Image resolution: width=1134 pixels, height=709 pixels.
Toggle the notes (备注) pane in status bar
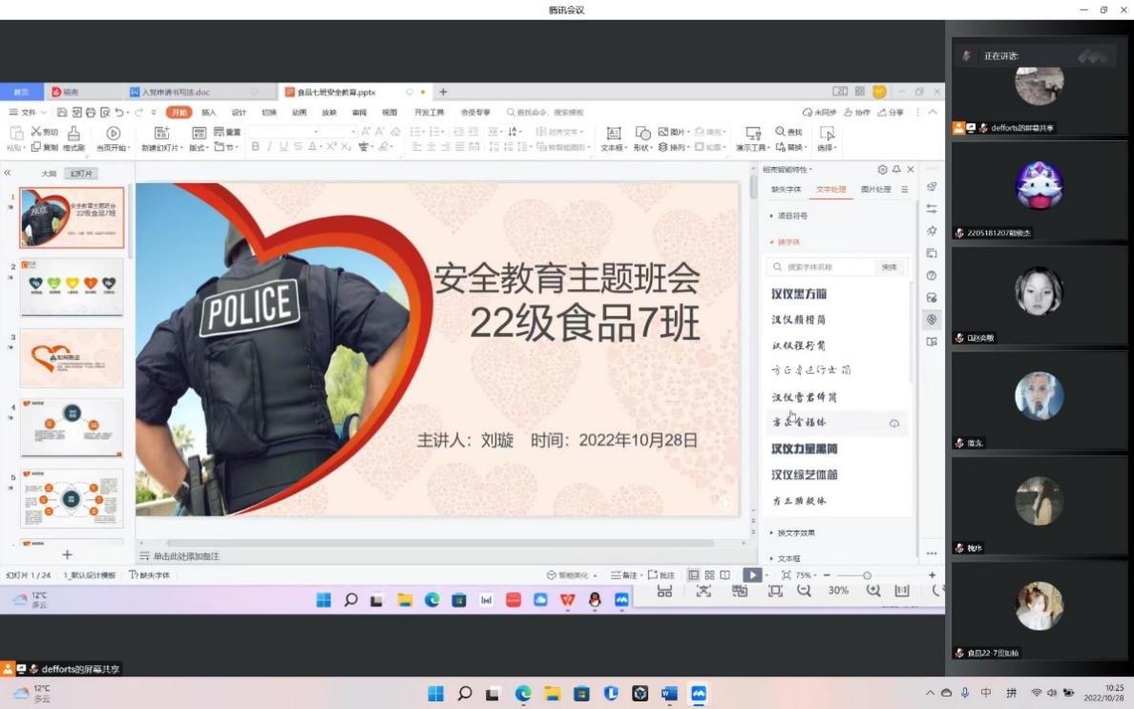624,575
